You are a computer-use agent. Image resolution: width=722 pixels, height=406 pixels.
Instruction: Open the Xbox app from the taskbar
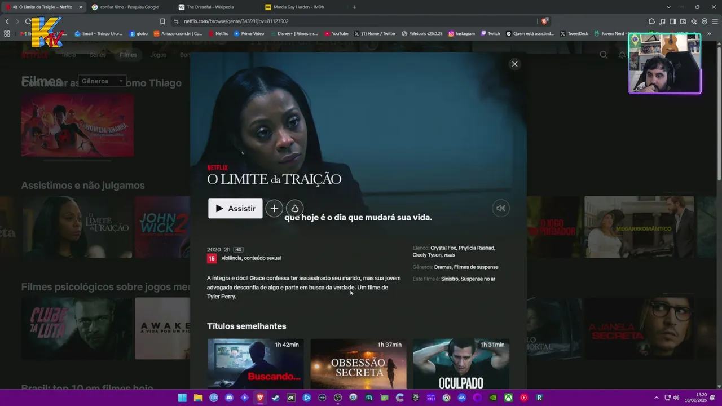[508, 398]
